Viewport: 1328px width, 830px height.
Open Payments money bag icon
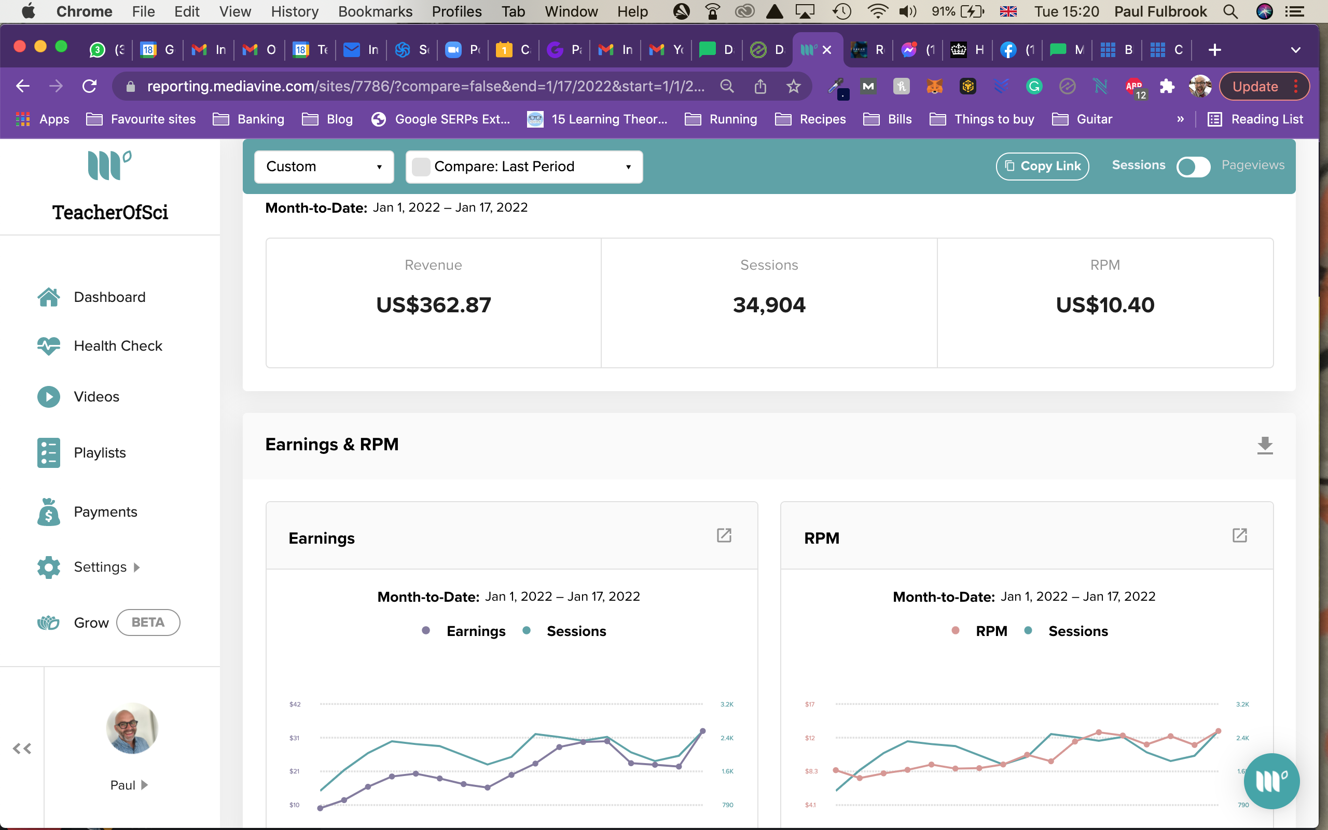(x=49, y=511)
